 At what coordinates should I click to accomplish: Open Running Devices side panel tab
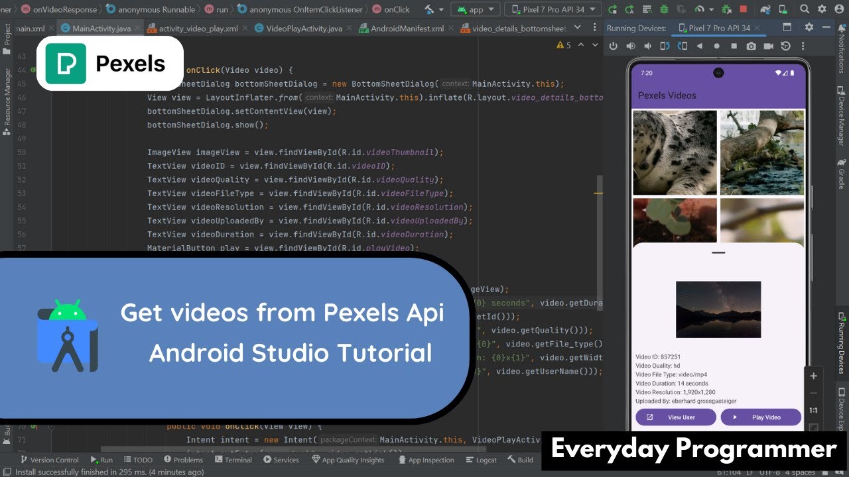point(842,344)
